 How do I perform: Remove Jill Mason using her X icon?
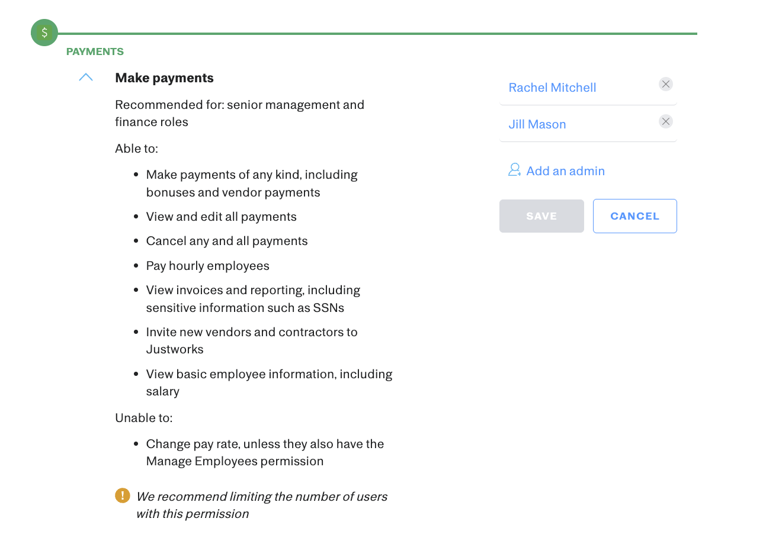pos(665,121)
